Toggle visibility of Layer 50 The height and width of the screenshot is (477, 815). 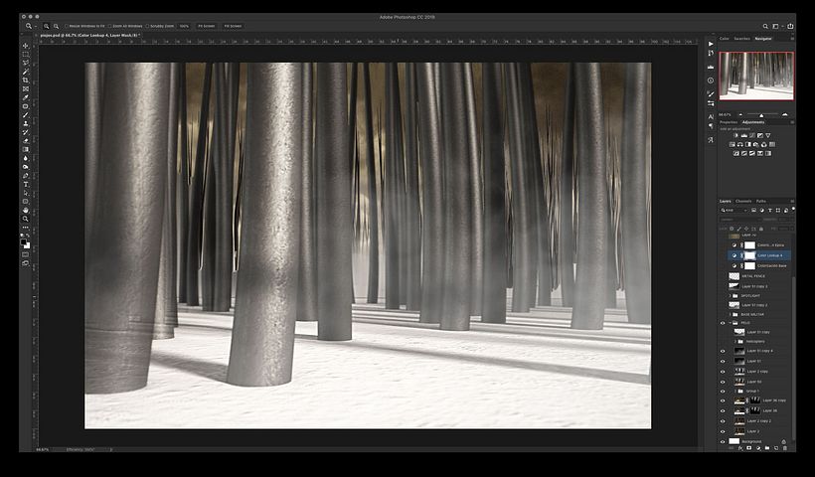(723, 382)
